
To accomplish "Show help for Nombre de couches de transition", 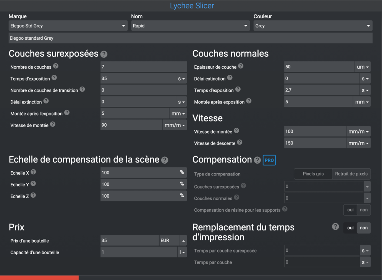I will (82, 89).
